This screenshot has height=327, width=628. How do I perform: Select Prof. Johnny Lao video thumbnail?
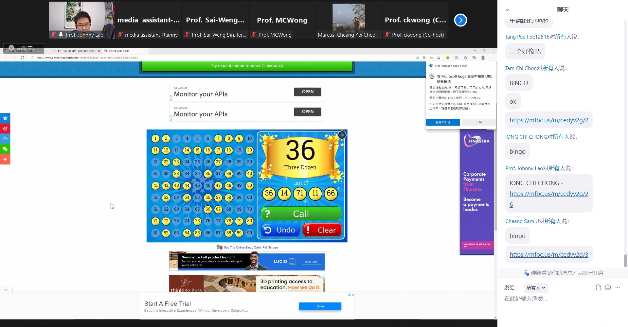[x=82, y=20]
